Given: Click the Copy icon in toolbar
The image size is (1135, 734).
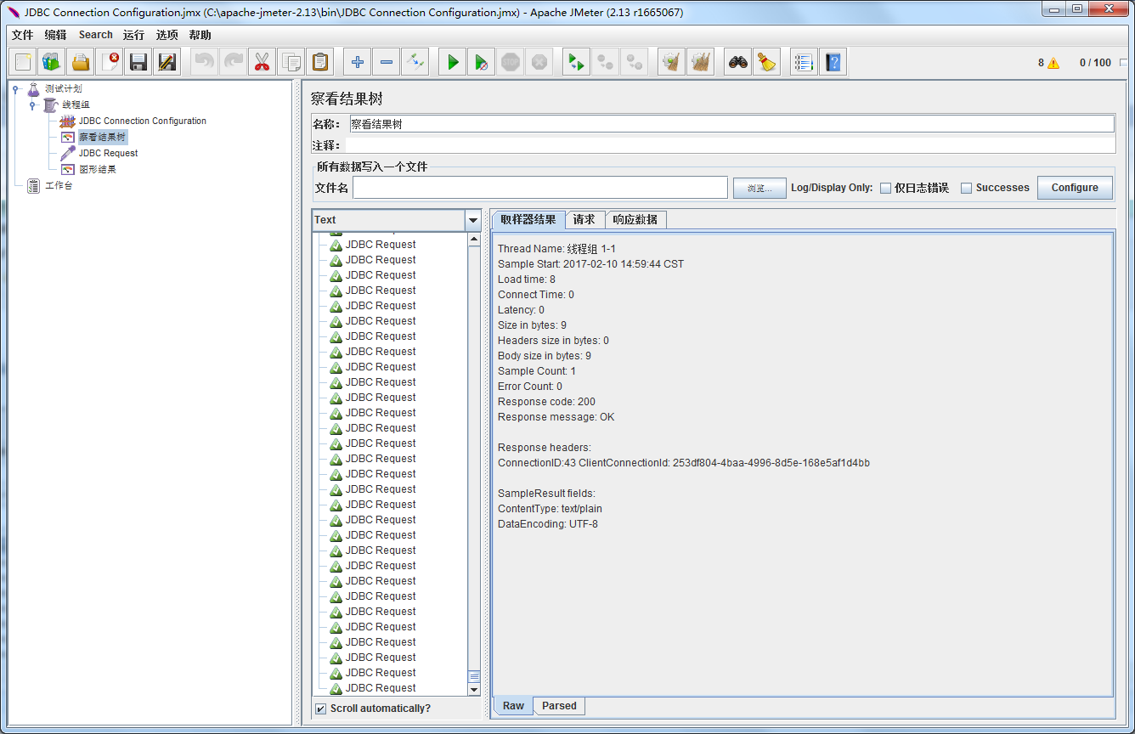Looking at the screenshot, I should pyautogui.click(x=291, y=62).
